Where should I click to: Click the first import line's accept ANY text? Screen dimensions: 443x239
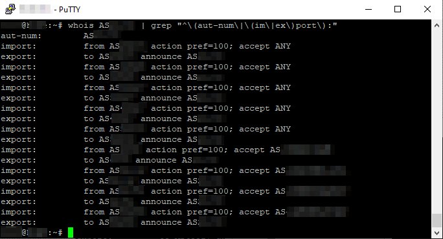pos(265,46)
